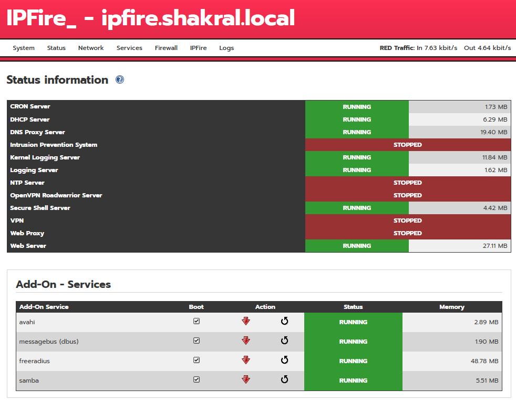This screenshot has width=516, height=400.
Task: Click the Secure Shell Server label
Action: point(40,208)
